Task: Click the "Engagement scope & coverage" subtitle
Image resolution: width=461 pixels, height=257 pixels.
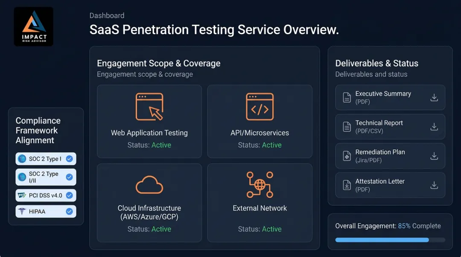Action: tap(145, 74)
